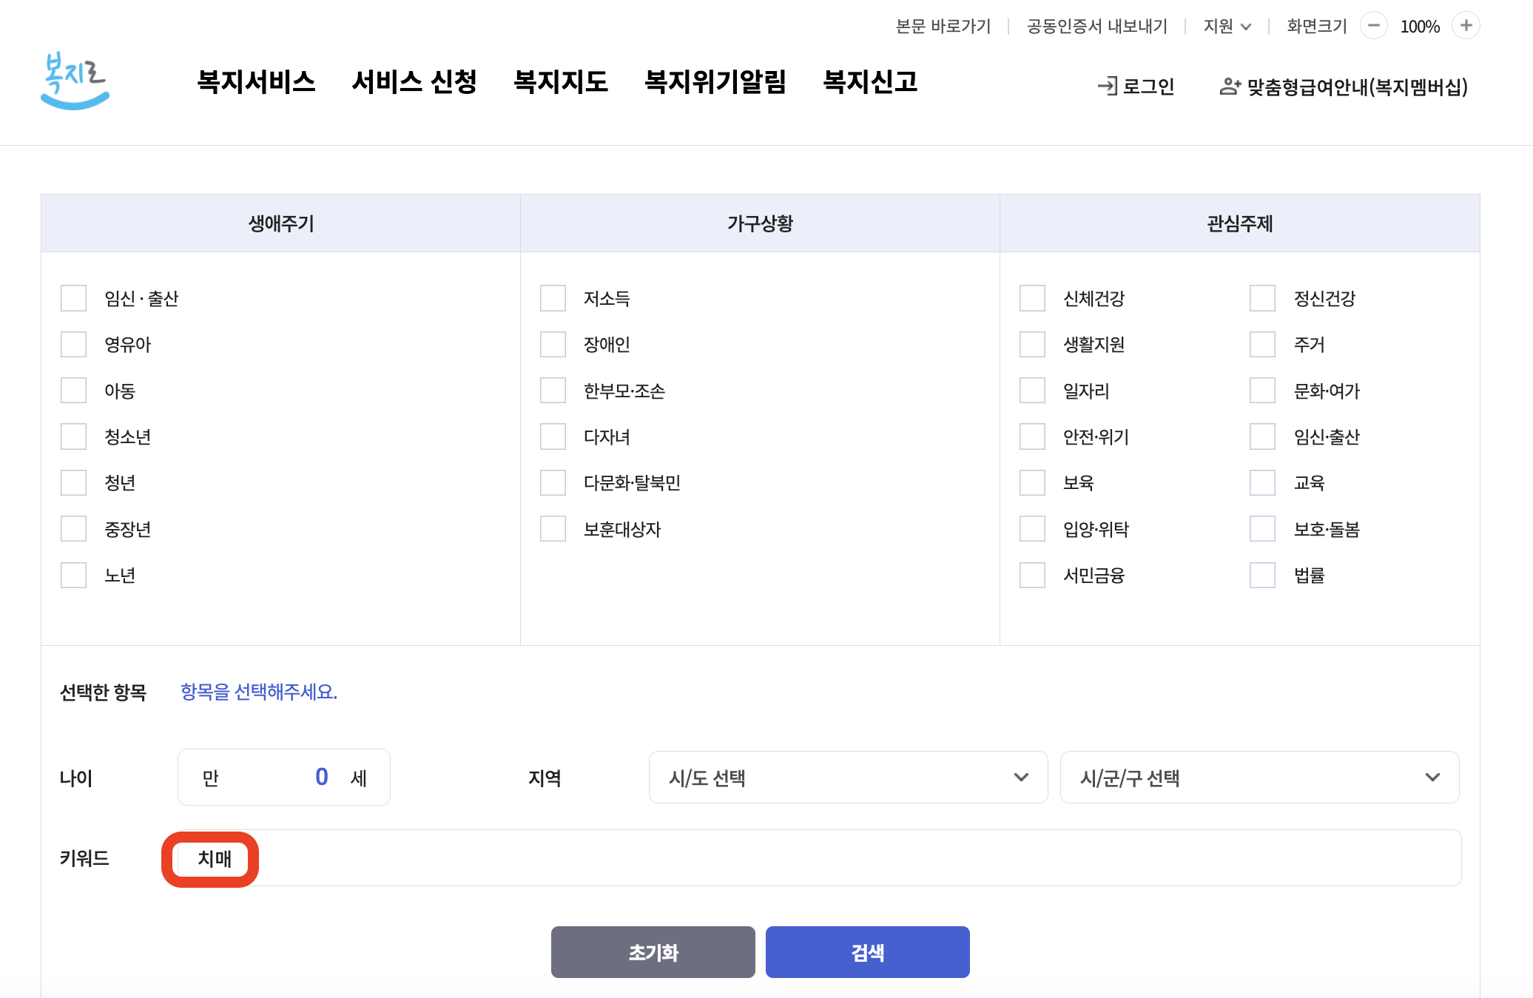Expand the 지원 dropdown in header
Viewport: 1533px width, 998px height.
pyautogui.click(x=1226, y=25)
